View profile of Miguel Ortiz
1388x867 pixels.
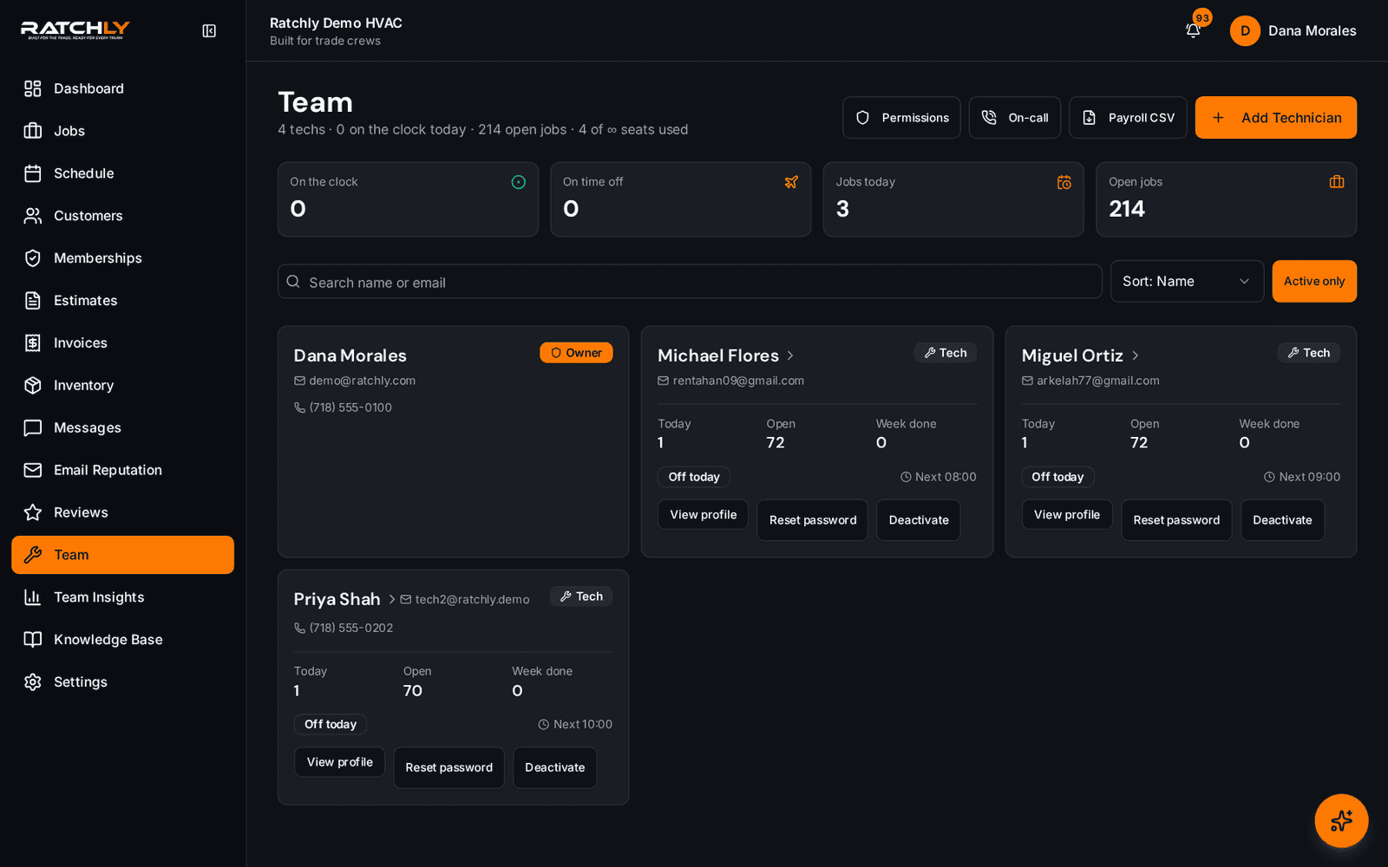click(1067, 515)
